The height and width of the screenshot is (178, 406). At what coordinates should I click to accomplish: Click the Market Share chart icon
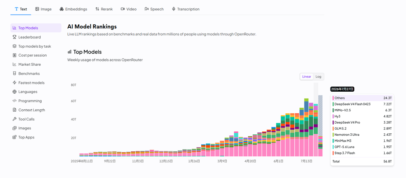(15, 64)
